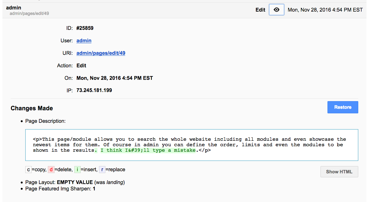
Task: Click the admin title in the header
Action: 14,8
